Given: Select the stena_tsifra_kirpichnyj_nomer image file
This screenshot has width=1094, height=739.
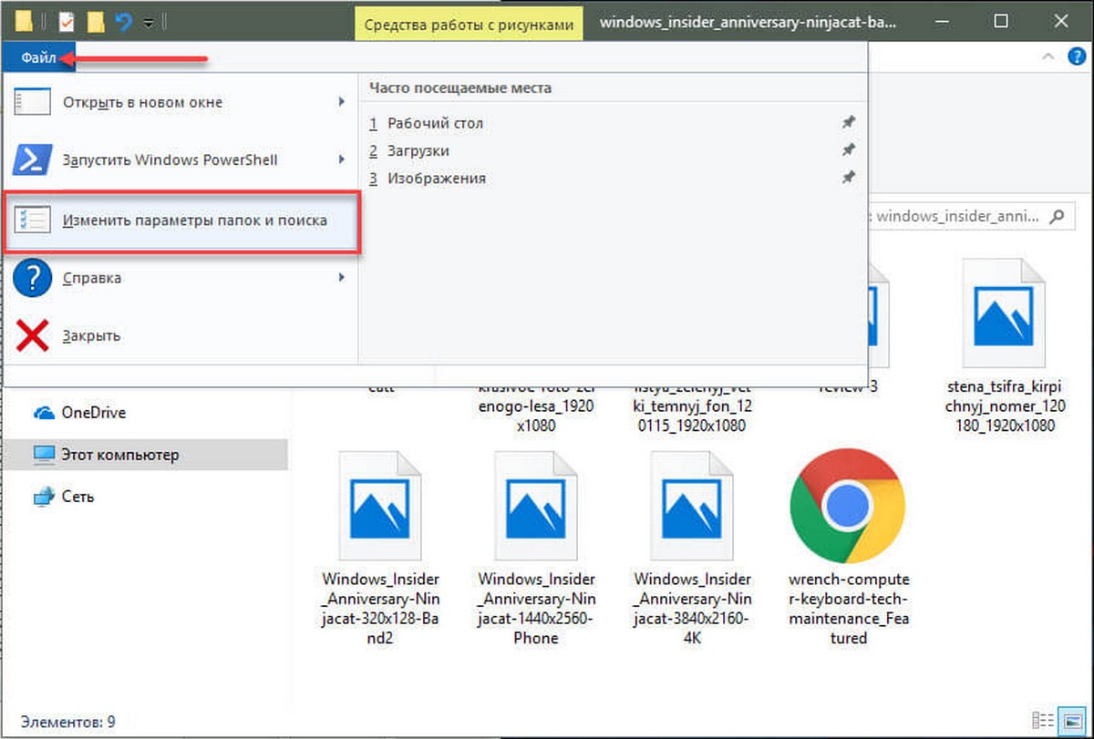Looking at the screenshot, I should coord(1006,346).
